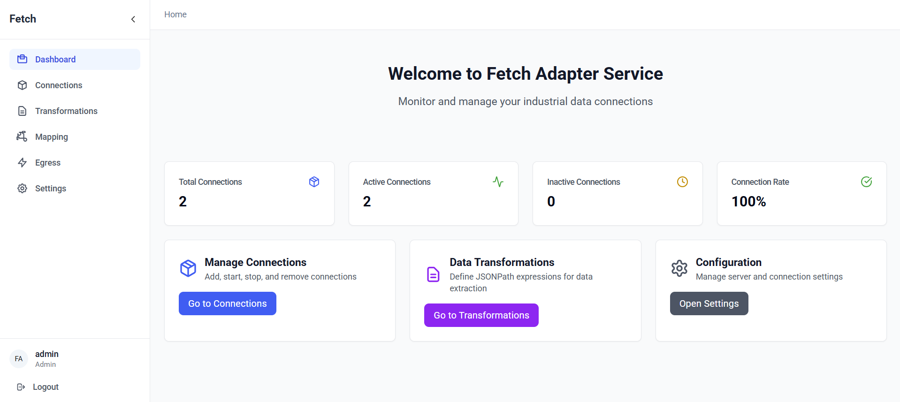Click the Open Settings button
Screen dimensions: 900x402
(x=709, y=303)
